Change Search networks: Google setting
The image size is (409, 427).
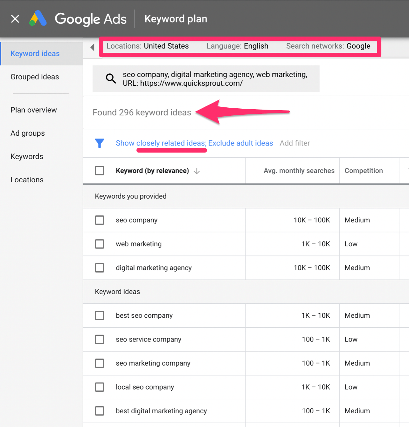point(328,46)
